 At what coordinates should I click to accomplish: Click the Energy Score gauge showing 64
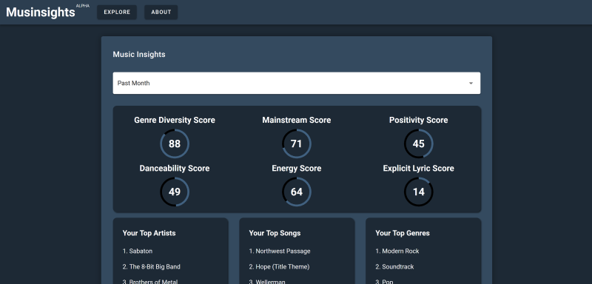point(297,192)
